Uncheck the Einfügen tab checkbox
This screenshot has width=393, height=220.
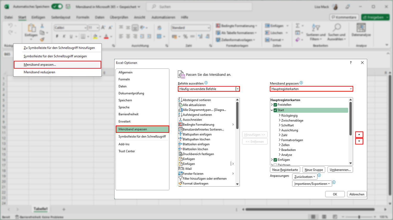[x=275, y=160]
